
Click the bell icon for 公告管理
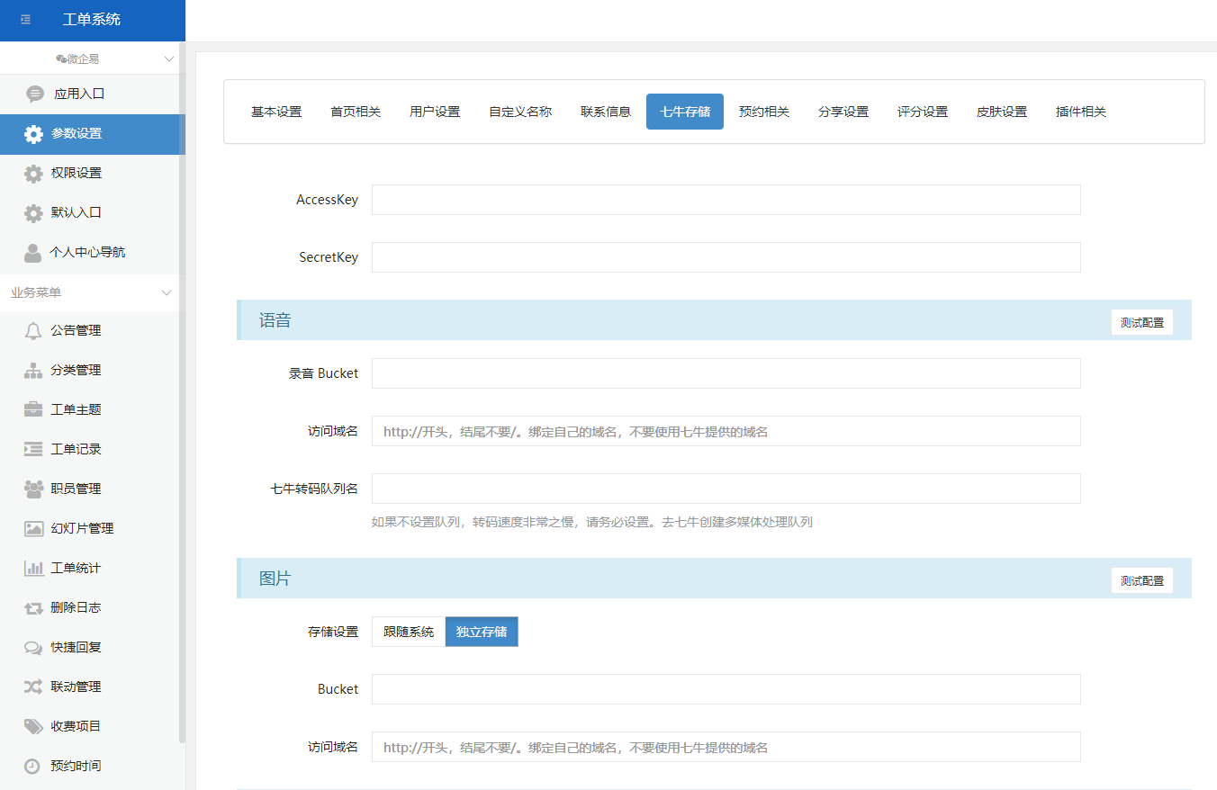[33, 330]
